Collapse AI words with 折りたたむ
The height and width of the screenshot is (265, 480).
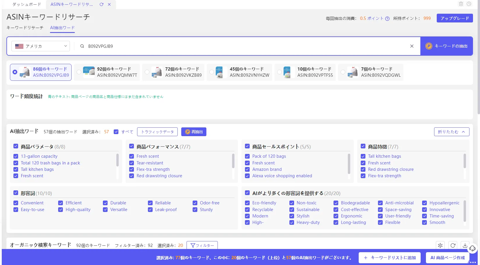click(x=452, y=132)
